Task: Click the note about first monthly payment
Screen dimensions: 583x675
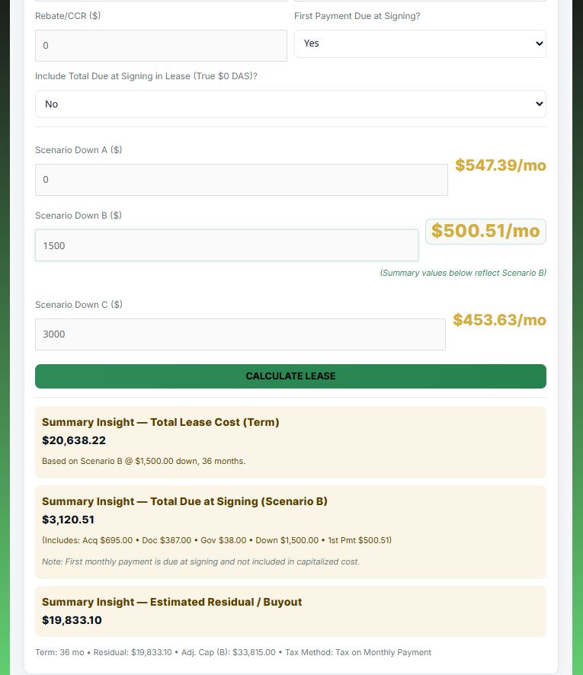Action: pos(200,561)
